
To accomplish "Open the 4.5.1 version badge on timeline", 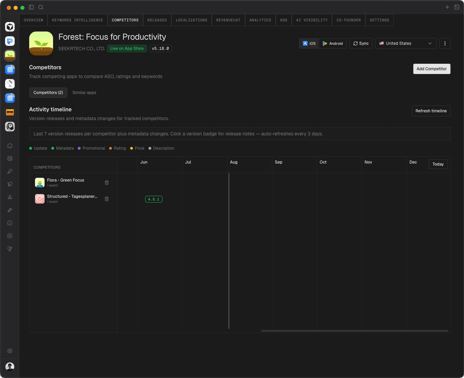I will [154, 199].
